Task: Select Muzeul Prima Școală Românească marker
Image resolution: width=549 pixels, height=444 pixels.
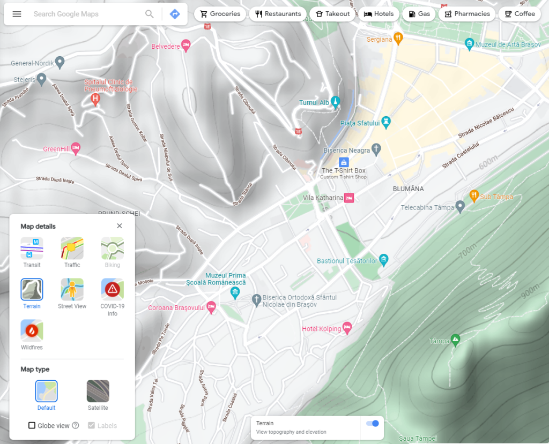Action: tap(235, 293)
